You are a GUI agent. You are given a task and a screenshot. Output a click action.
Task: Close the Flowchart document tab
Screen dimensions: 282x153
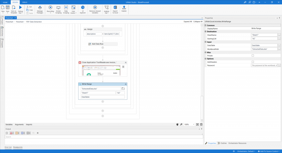[15, 18]
